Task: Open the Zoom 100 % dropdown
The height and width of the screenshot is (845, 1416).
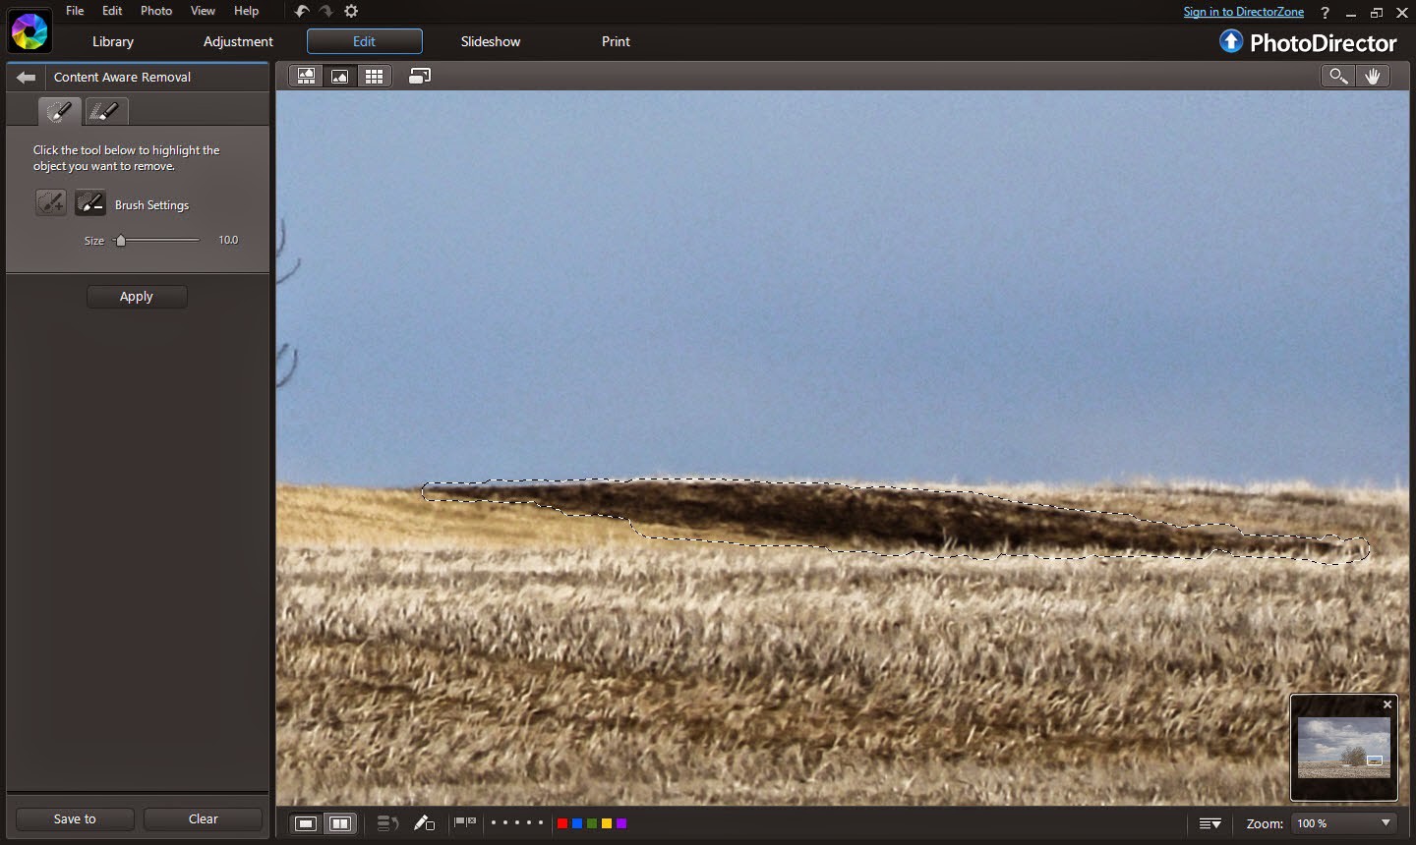Action: [x=1344, y=823]
